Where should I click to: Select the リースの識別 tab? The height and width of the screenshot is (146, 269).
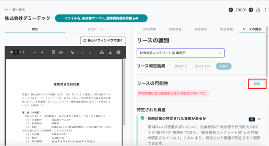point(252,29)
